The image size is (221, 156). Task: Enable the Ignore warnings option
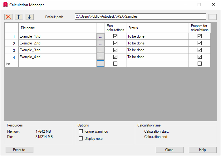pos(81,131)
